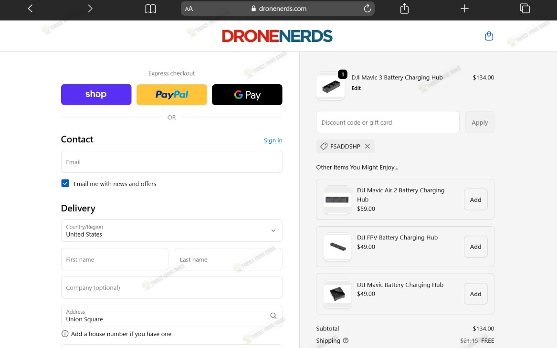The height and width of the screenshot is (348, 557).
Task: Check out with PayPal button
Action: tap(171, 95)
